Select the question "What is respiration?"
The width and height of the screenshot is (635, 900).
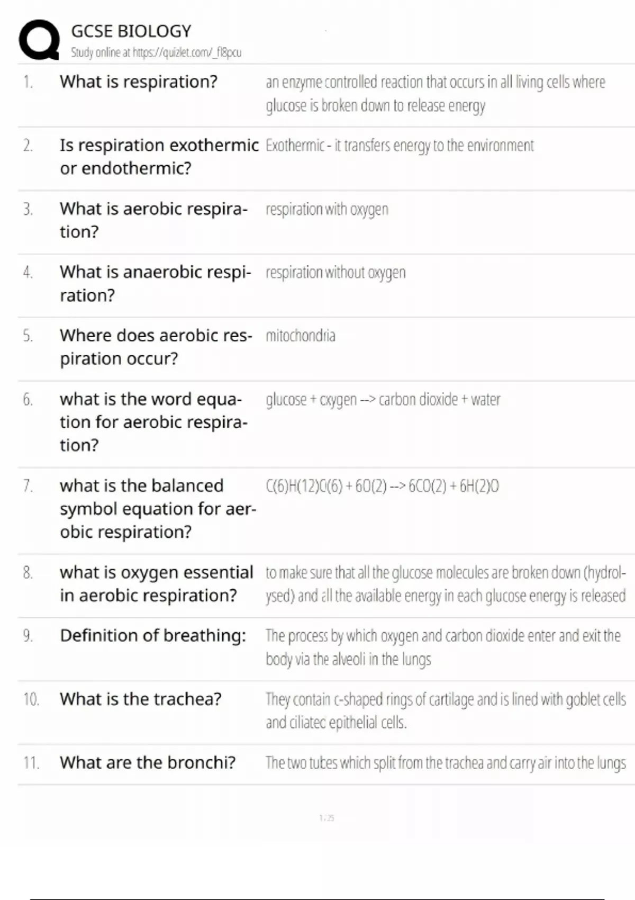coord(139,82)
